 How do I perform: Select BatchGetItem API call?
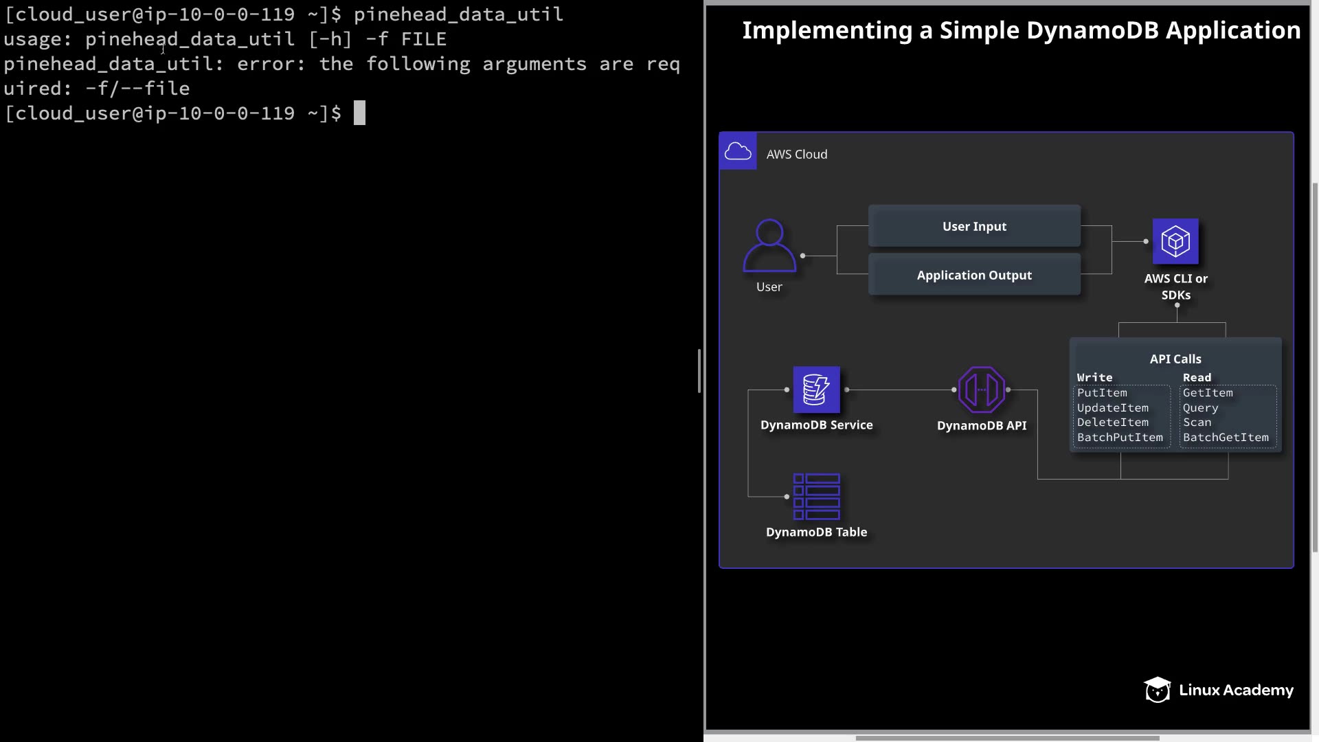point(1226,438)
